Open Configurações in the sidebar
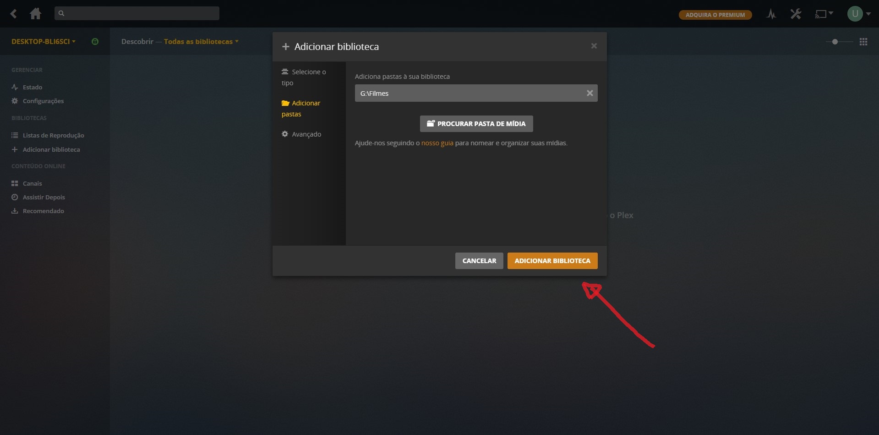 coord(43,101)
